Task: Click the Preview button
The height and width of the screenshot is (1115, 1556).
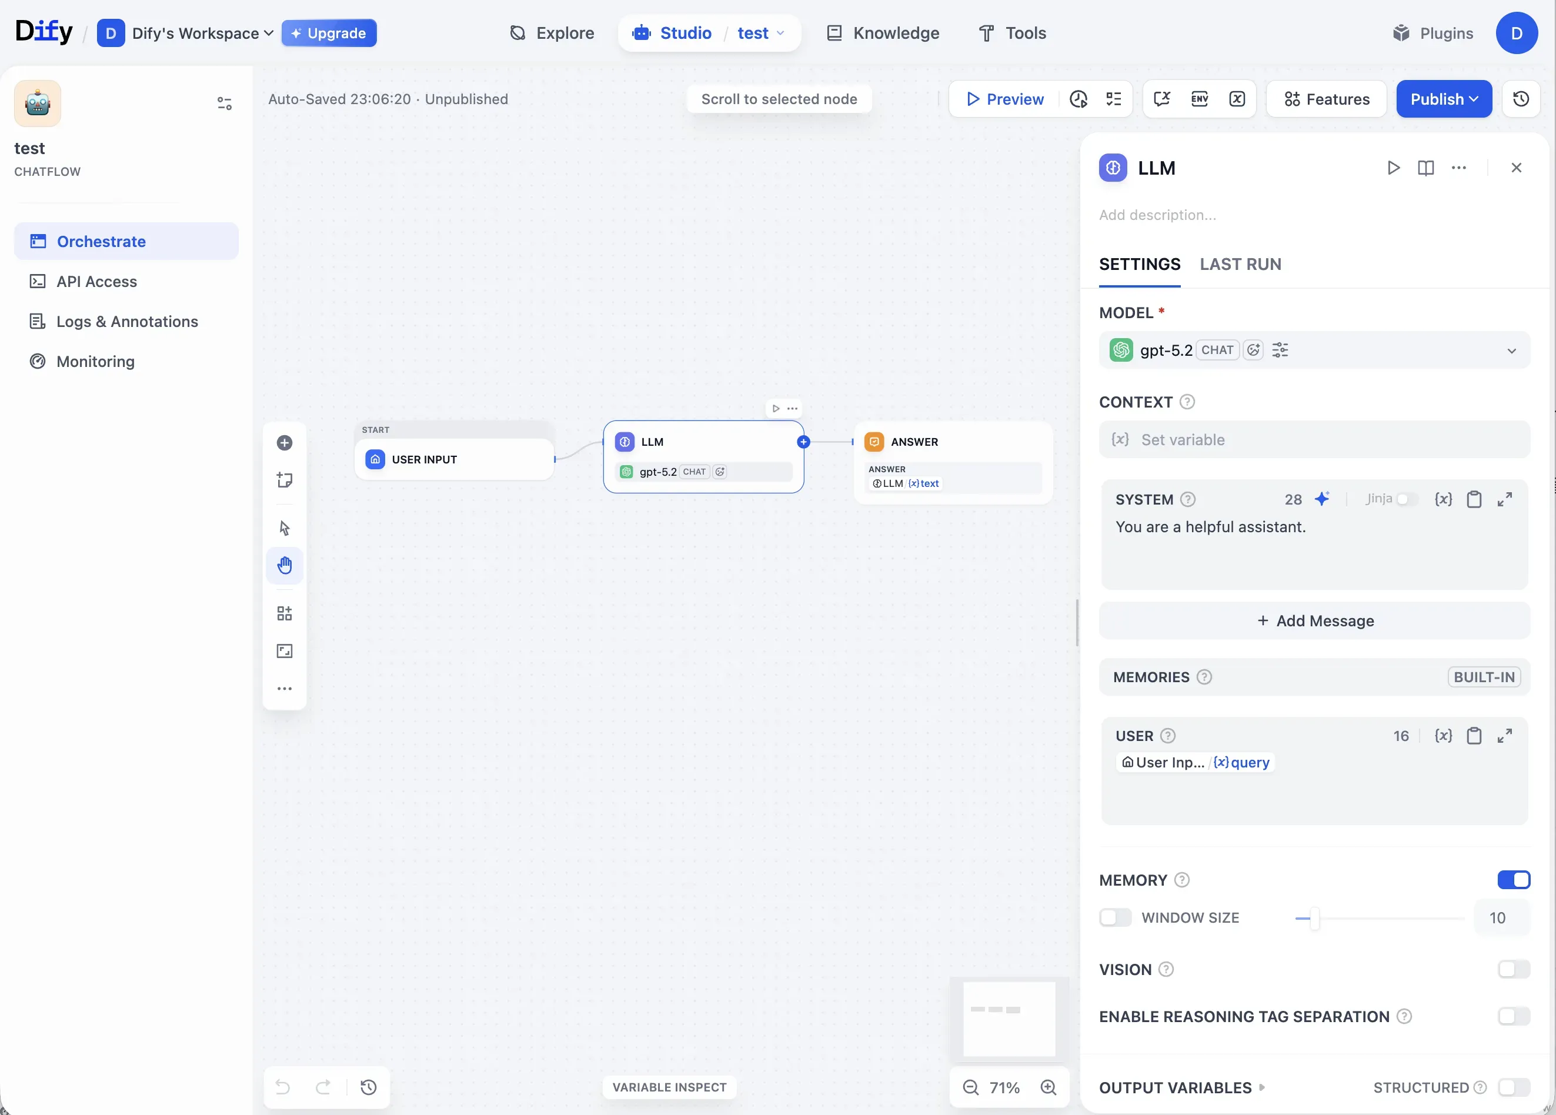Action: click(1004, 99)
